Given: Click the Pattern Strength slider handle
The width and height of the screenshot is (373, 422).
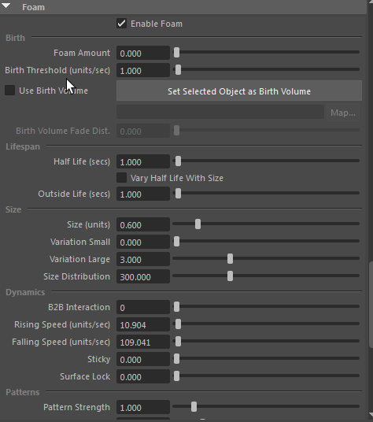Looking at the screenshot, I should coord(194,407).
